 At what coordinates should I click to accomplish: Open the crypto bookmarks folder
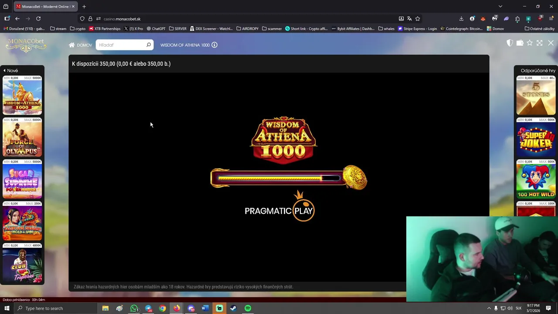click(78, 29)
